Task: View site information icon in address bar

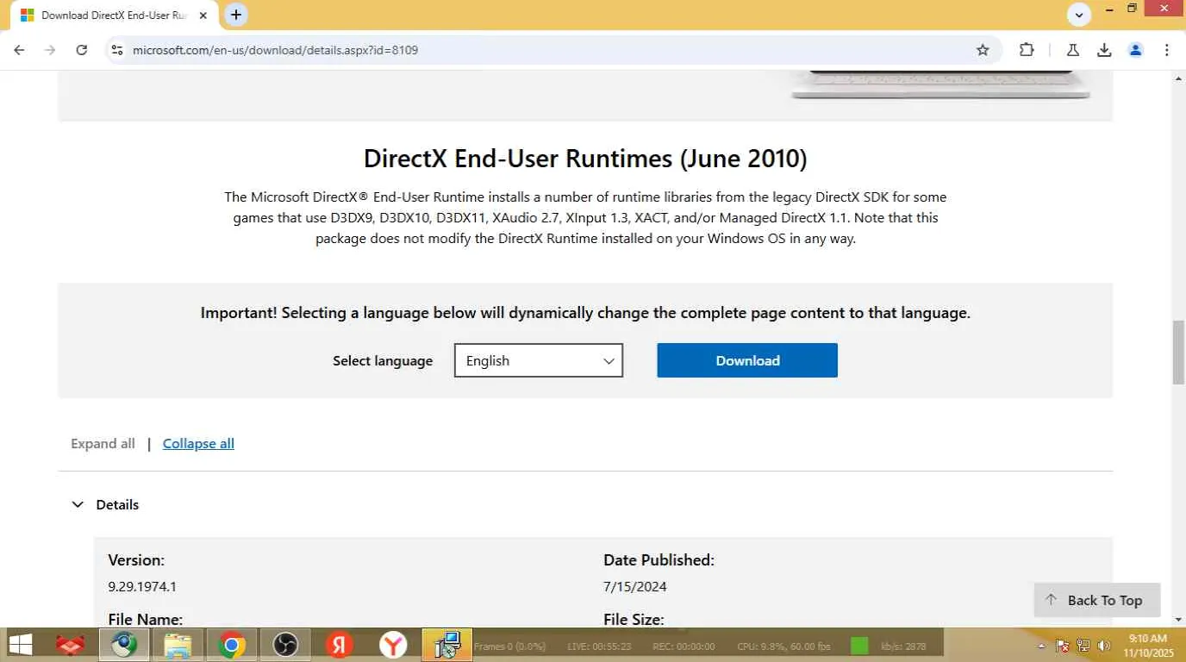Action: click(118, 50)
